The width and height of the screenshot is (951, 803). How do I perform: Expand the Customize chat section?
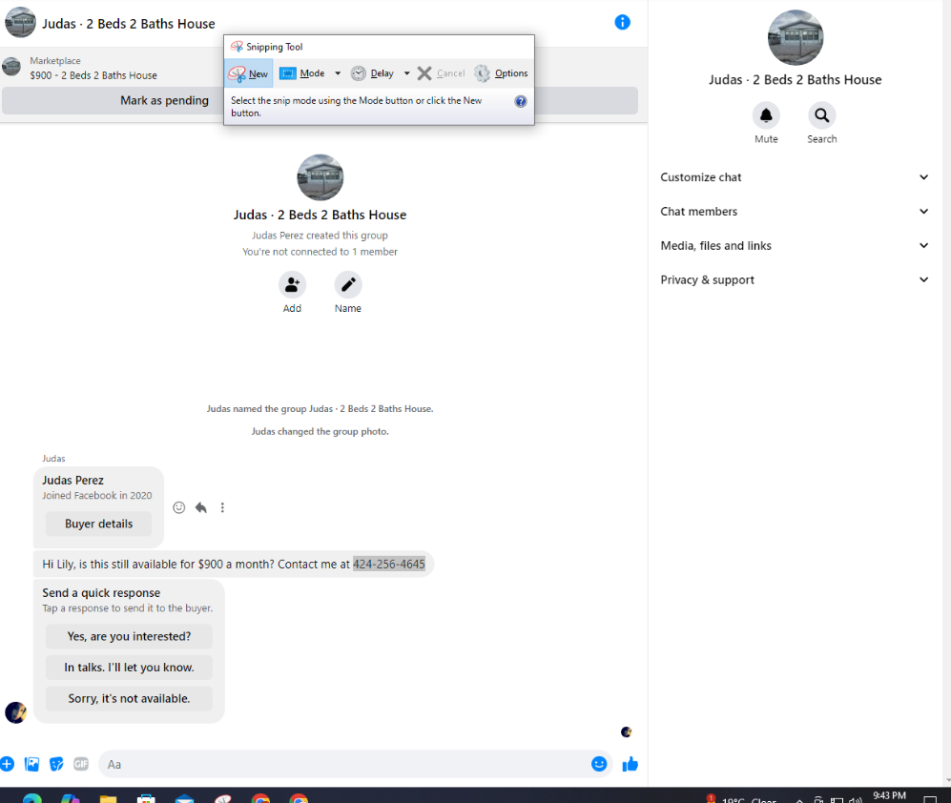tap(795, 177)
